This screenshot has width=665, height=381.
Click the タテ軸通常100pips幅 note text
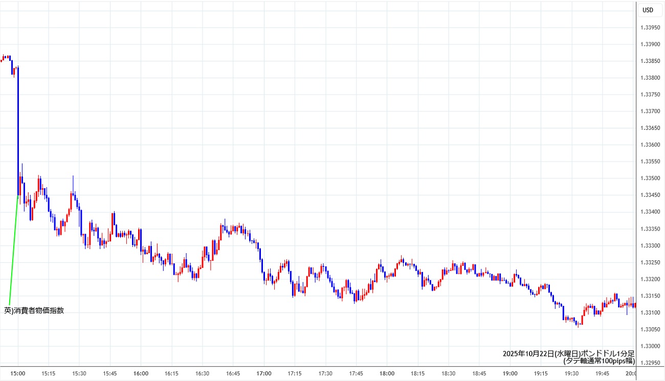pyautogui.click(x=598, y=361)
